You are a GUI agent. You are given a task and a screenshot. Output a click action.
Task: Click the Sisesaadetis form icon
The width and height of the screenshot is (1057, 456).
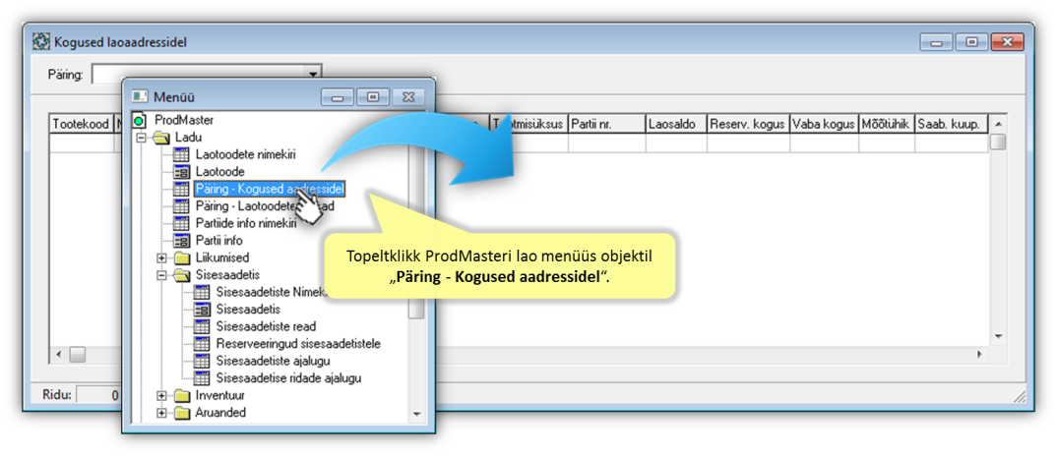(202, 310)
